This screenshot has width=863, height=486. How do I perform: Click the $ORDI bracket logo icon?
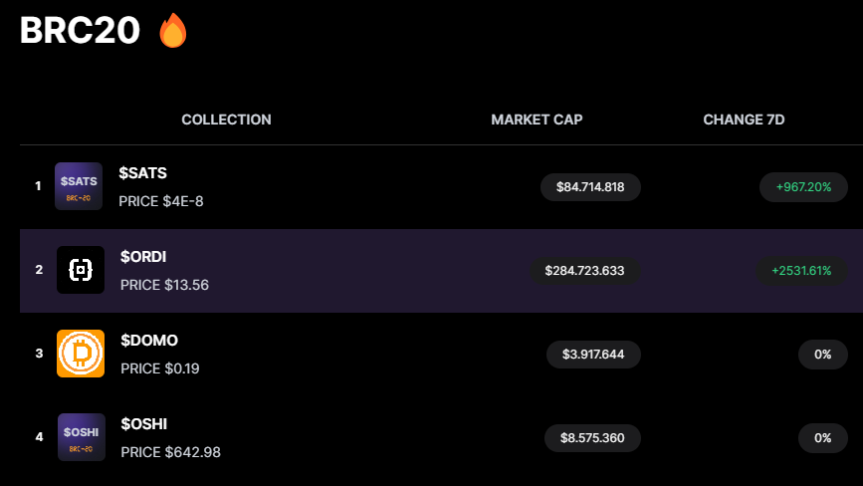(81, 270)
